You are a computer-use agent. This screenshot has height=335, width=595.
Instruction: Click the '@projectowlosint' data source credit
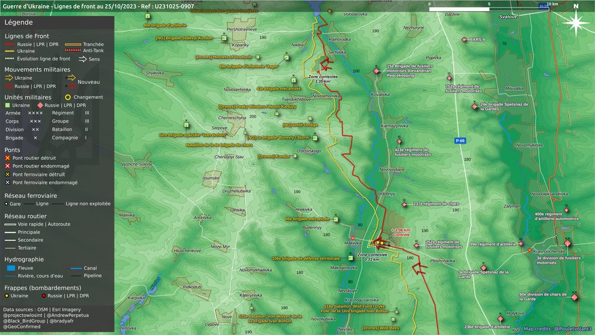point(23,315)
